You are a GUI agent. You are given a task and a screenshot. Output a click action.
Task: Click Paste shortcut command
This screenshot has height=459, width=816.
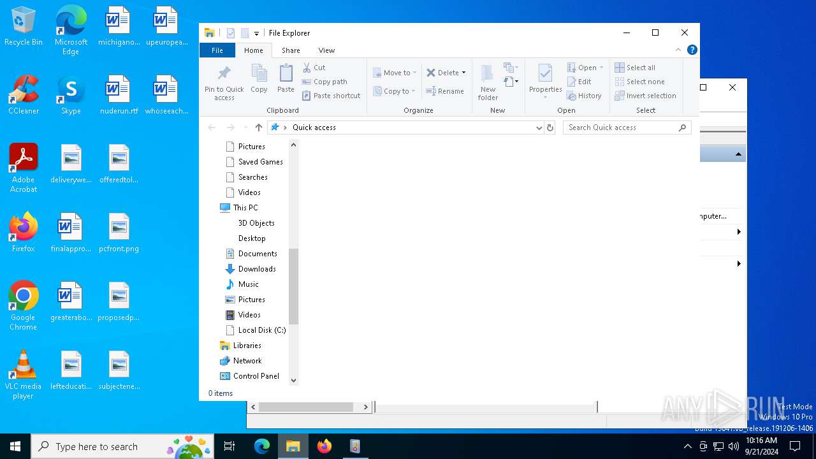tap(331, 96)
